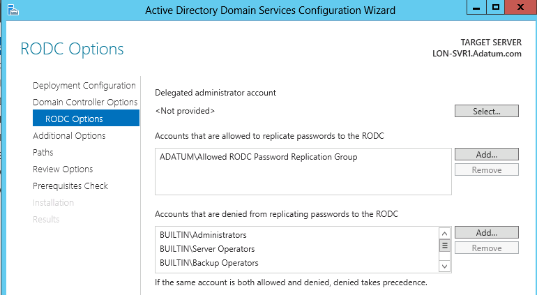The width and height of the screenshot is (537, 295).
Task: Click the denied accounts list scrollbar thumb
Action: (x=444, y=245)
